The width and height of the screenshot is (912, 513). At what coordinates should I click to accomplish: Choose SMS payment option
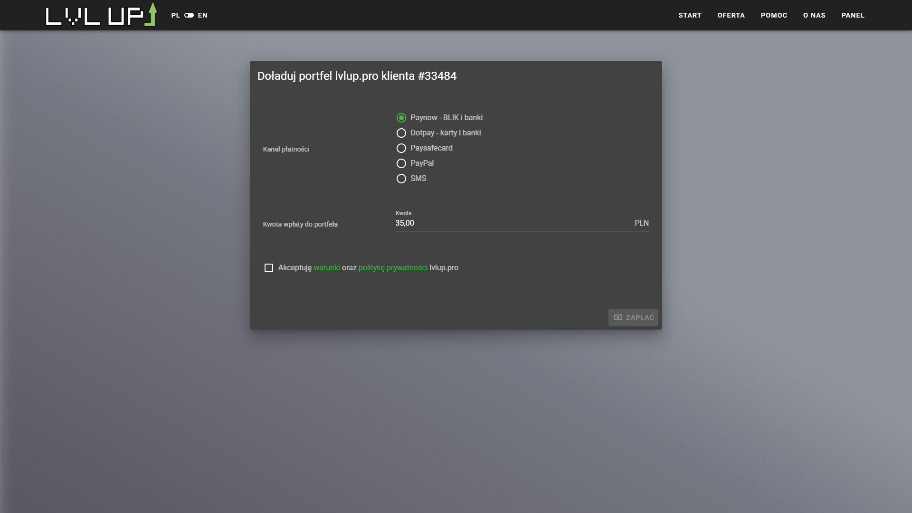tap(401, 179)
